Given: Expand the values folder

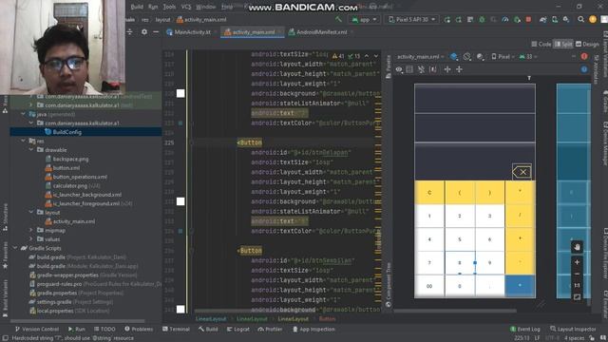Looking at the screenshot, I should pyautogui.click(x=31, y=238).
